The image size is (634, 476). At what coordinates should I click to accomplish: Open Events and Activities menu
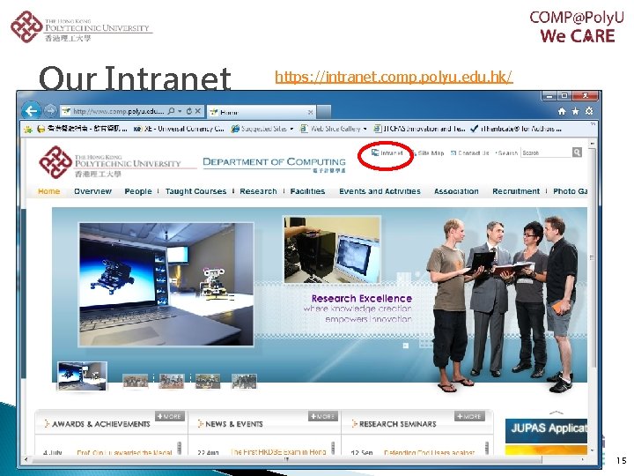[380, 191]
